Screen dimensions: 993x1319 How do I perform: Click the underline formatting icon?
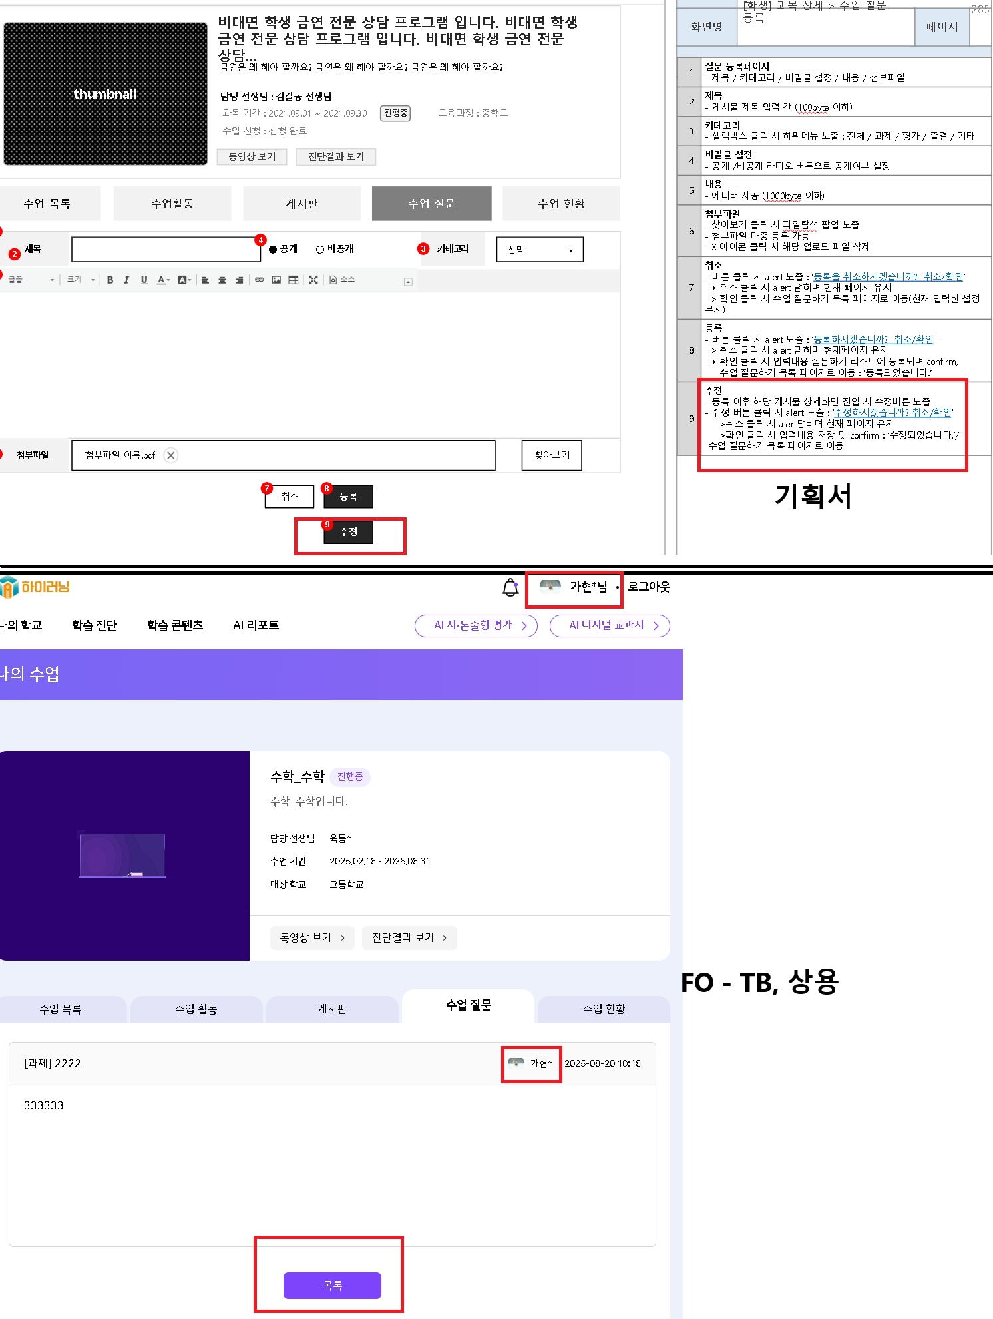[144, 280]
